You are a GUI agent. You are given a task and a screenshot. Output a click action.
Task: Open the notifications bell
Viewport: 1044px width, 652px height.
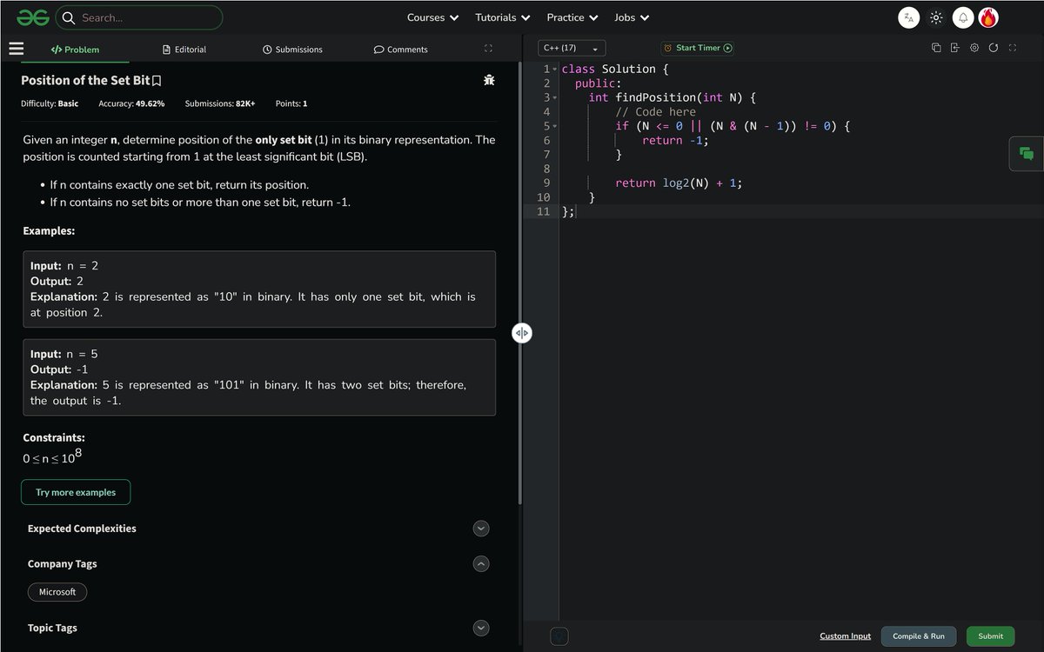[x=963, y=17]
